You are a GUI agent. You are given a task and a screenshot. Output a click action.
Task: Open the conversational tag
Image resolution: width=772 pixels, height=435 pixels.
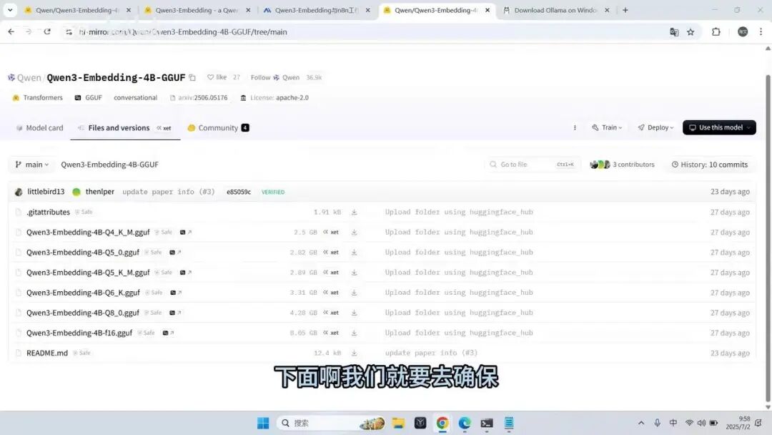pos(135,97)
